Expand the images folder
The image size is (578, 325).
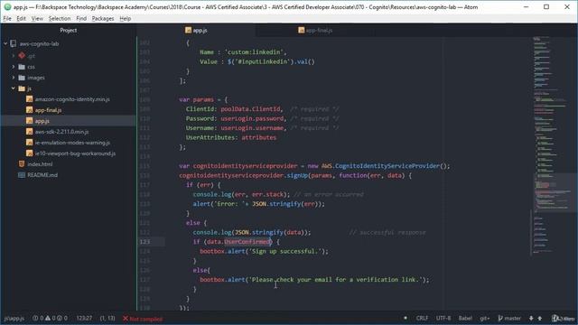14,78
